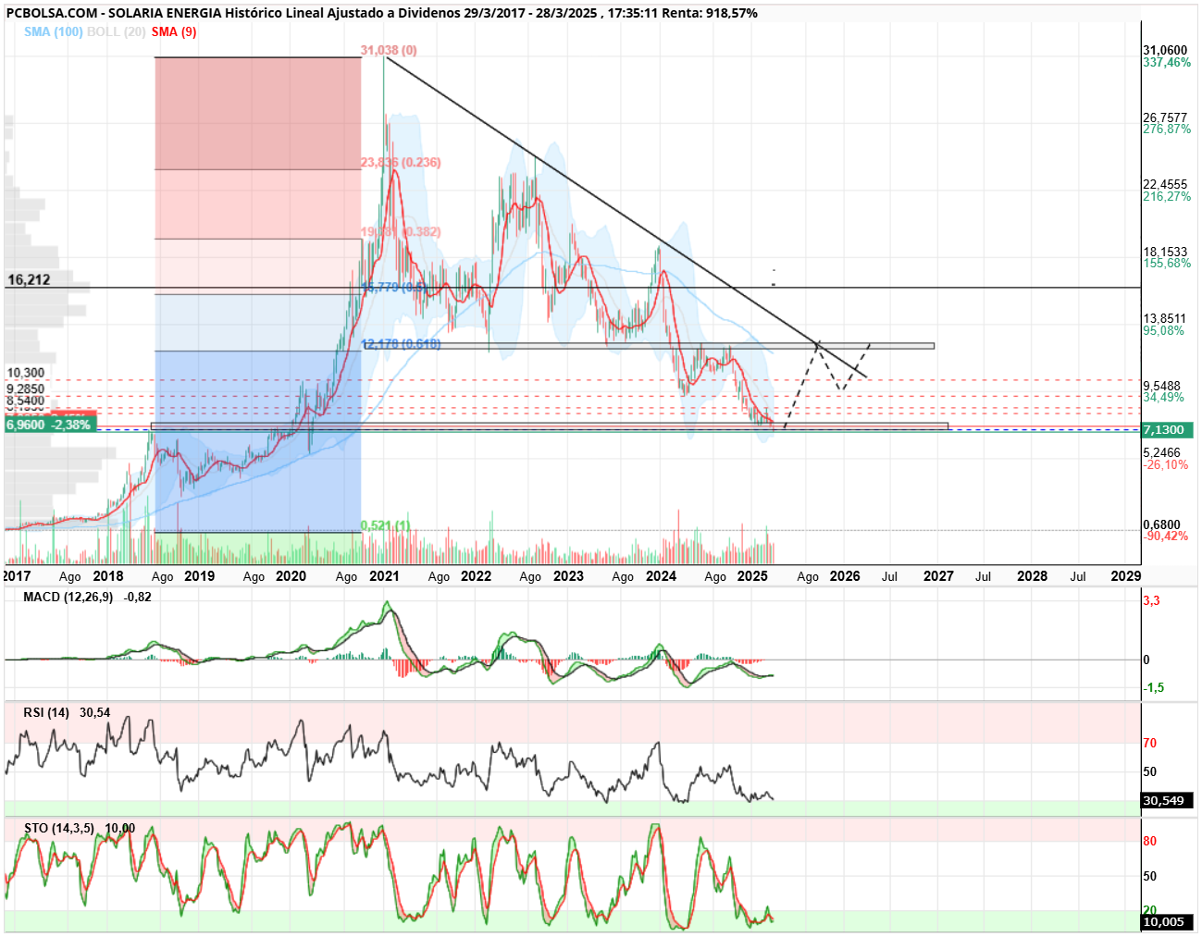Viewport: 1202px width, 937px height.
Task: Toggle the red SMA (9) legend
Action: click(174, 31)
